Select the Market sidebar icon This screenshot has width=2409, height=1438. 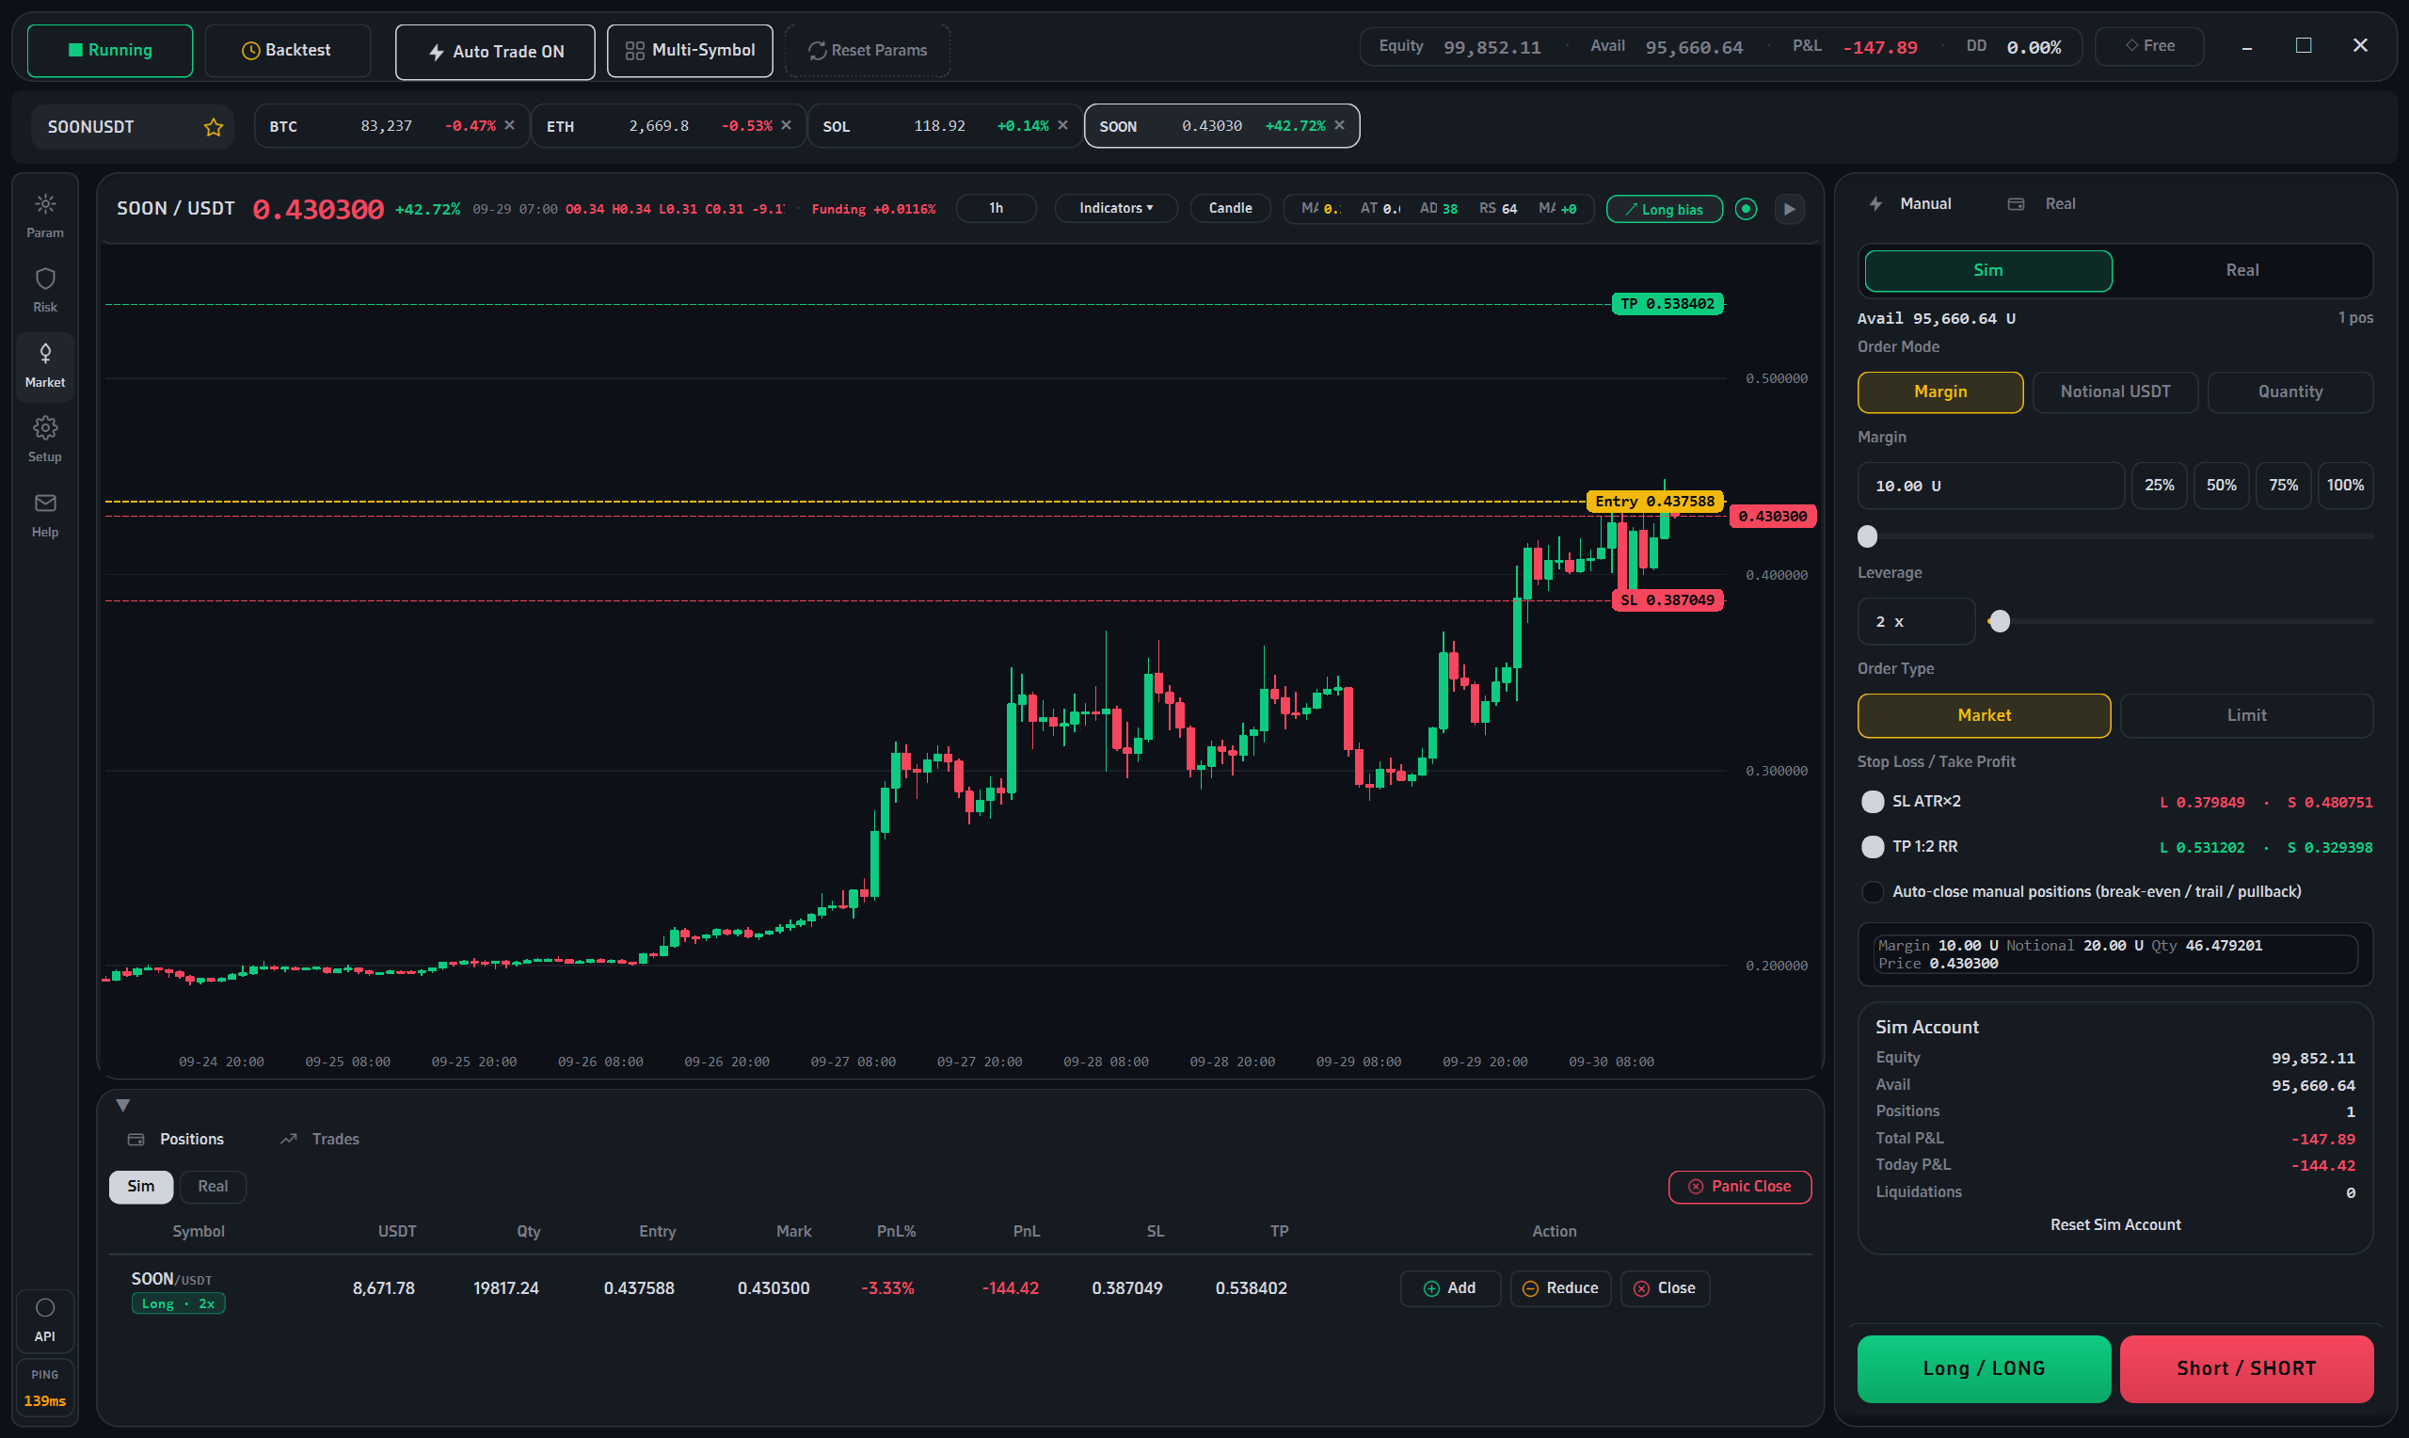tap(44, 365)
